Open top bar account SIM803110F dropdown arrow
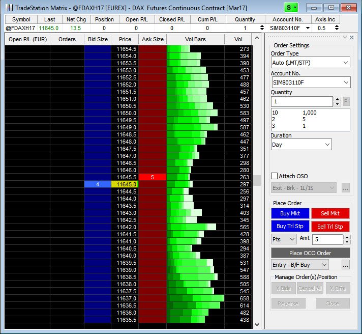The width and height of the screenshot is (362, 334). tap(308, 28)
